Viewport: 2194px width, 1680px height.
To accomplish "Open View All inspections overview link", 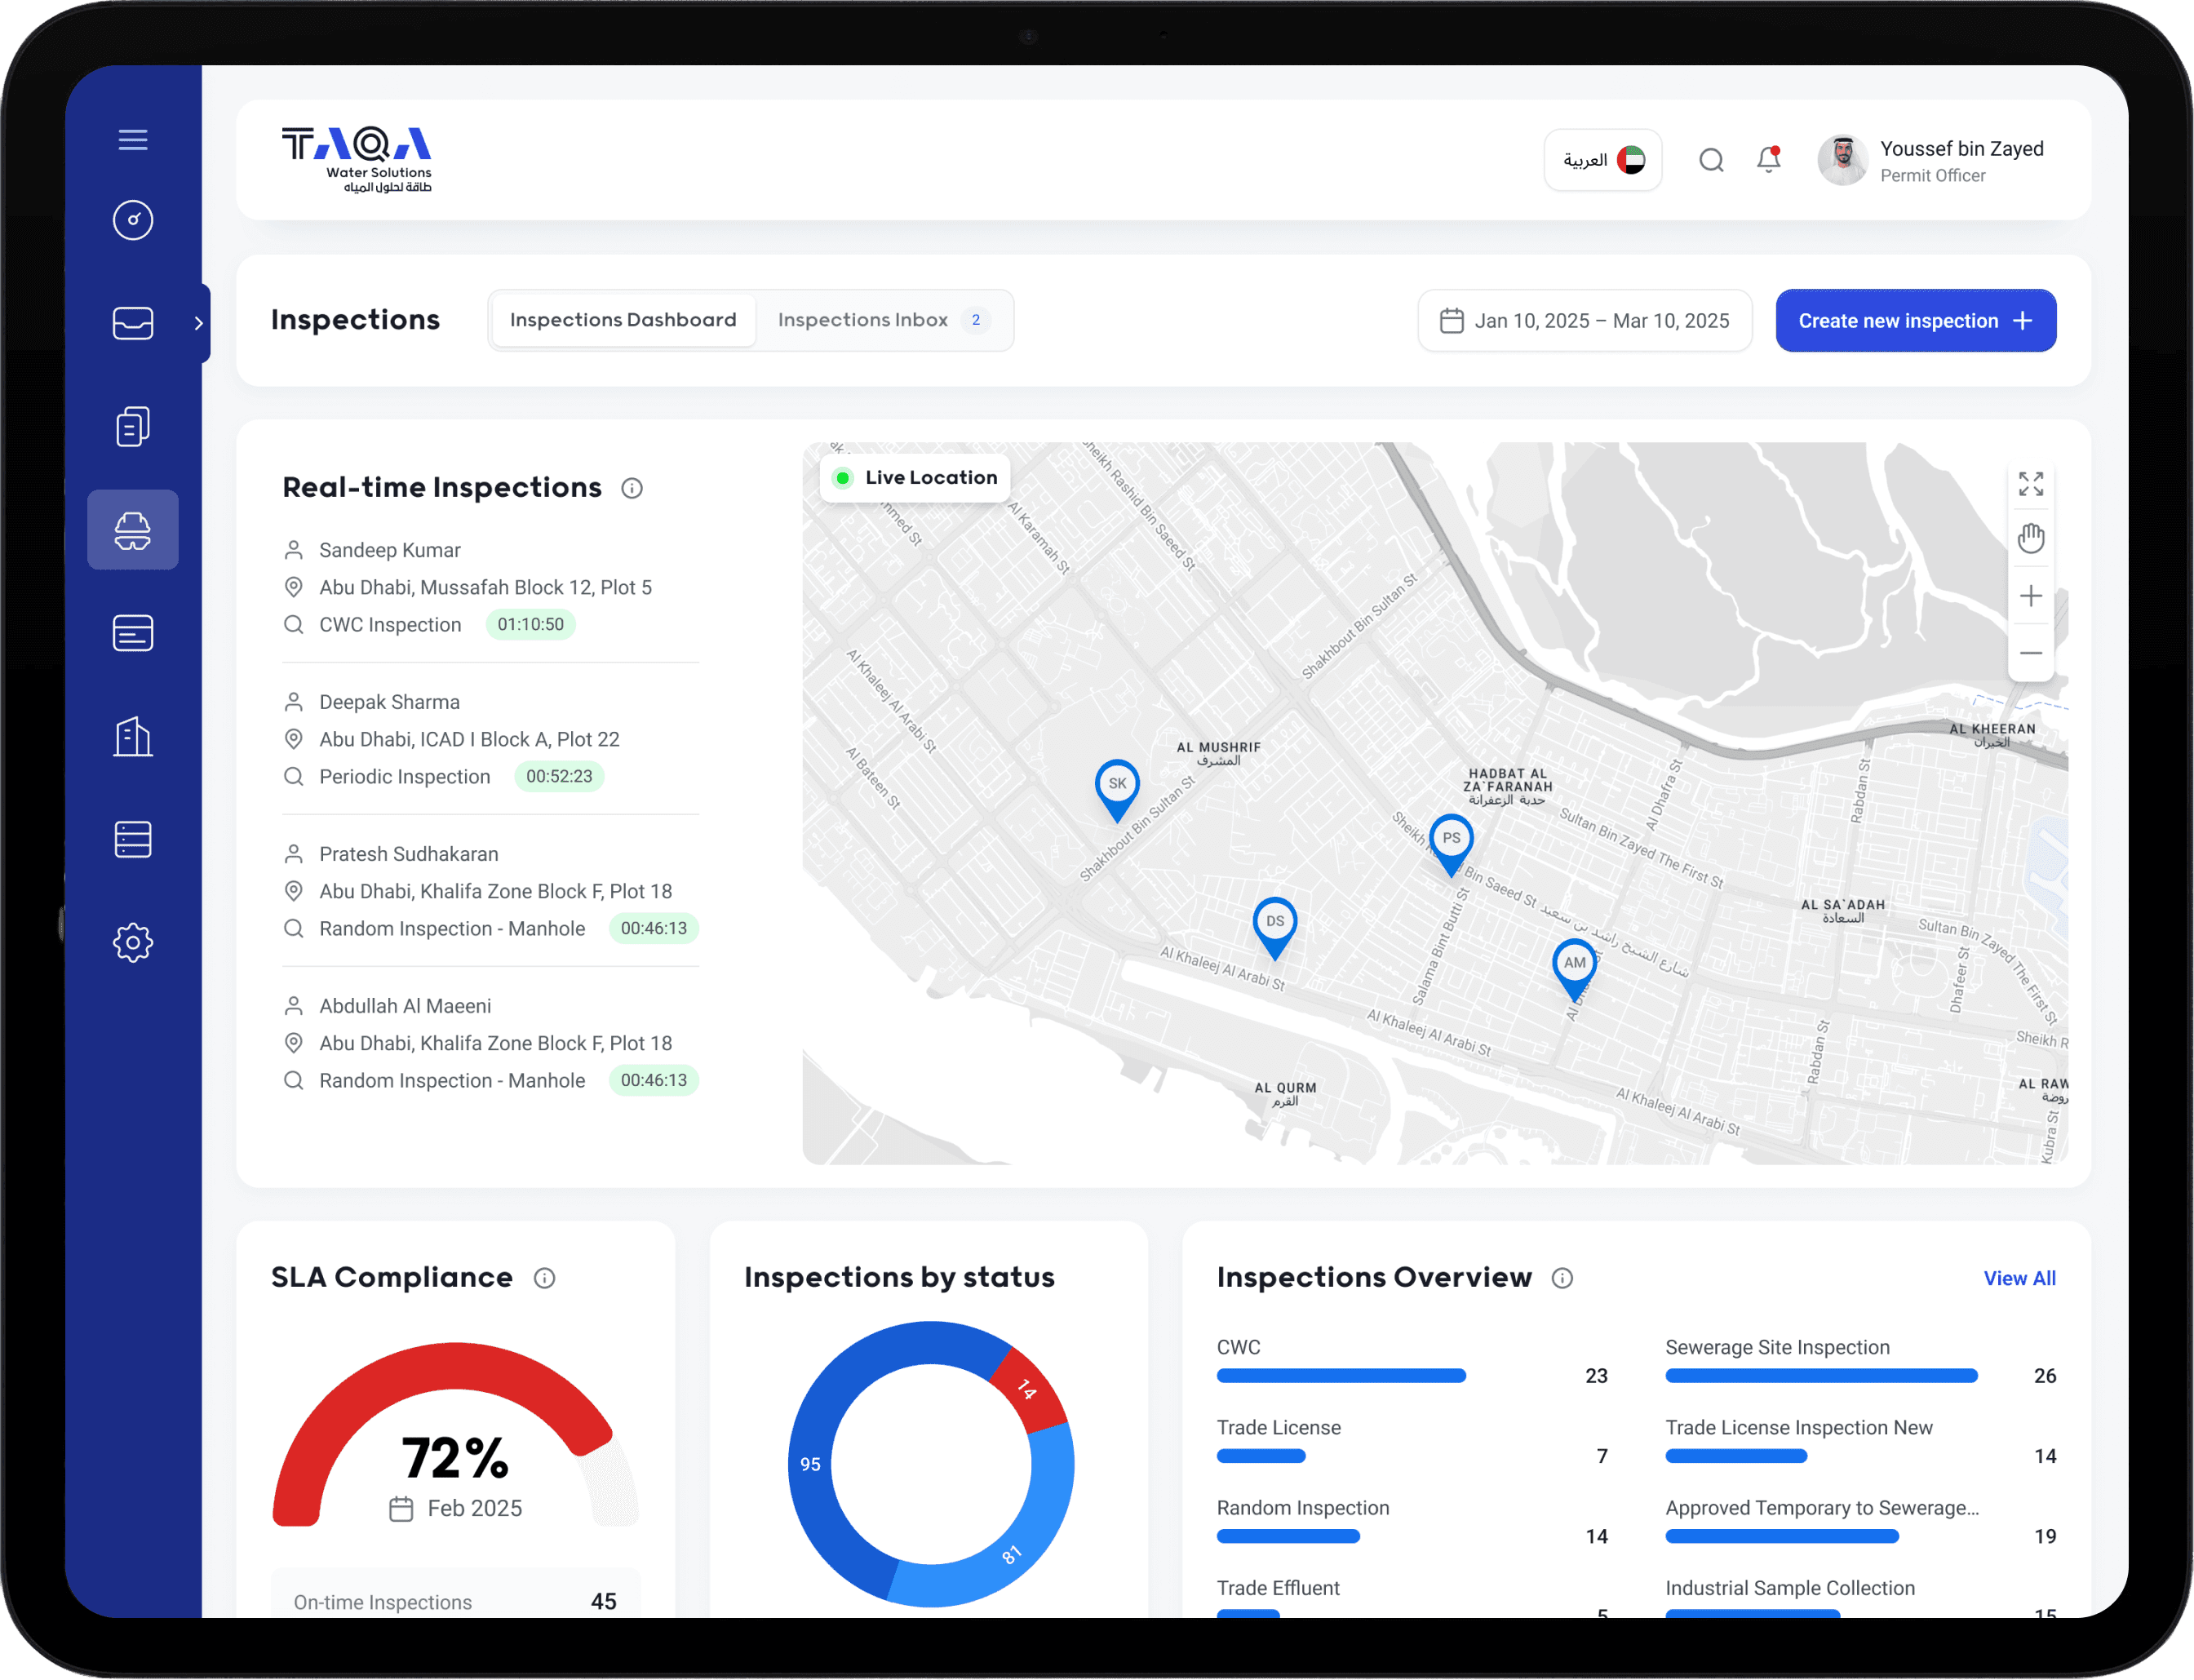I will (2019, 1278).
